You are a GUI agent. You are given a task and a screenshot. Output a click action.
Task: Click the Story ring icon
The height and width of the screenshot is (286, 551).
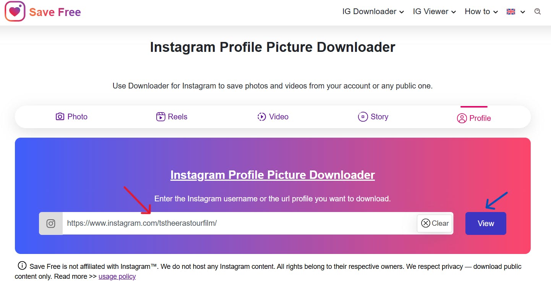pos(363,117)
